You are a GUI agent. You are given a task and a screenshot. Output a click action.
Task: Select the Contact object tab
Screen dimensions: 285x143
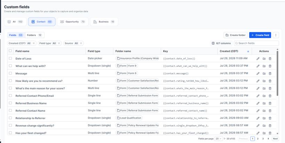point(42,22)
